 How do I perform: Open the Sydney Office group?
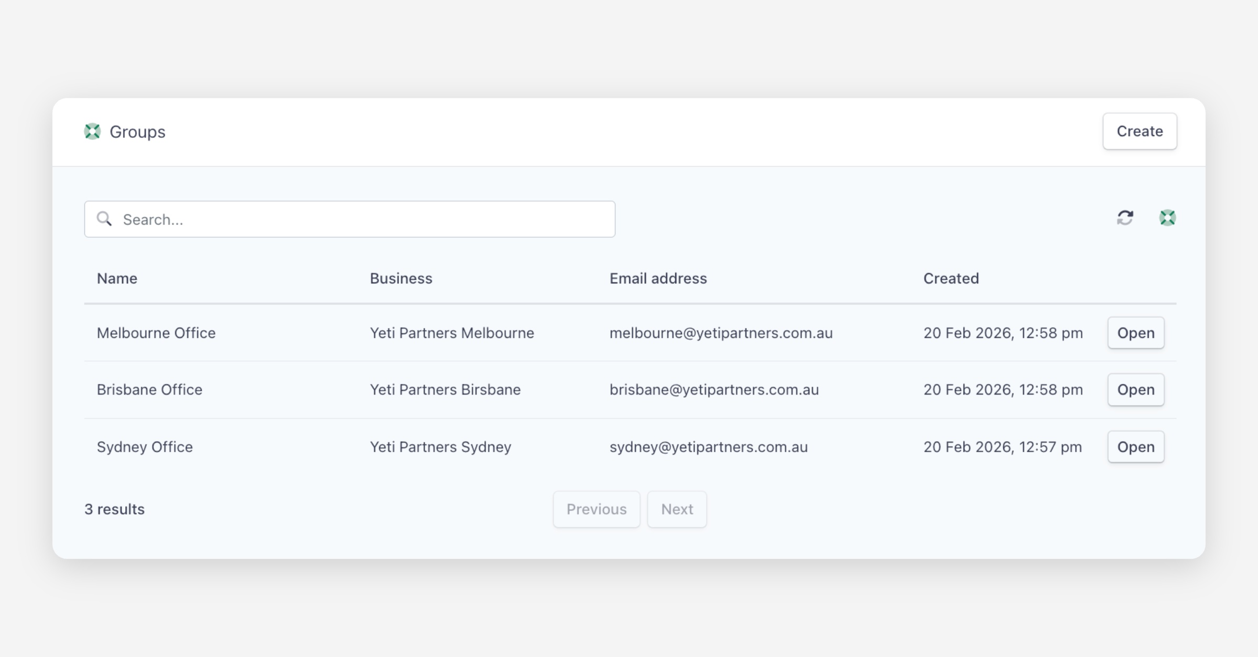(x=1135, y=447)
